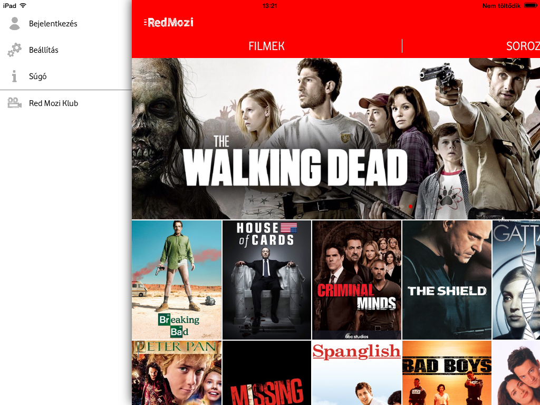Image resolution: width=540 pixels, height=405 pixels.
Task: Open the Spanglish movie poster
Action: click(x=357, y=373)
